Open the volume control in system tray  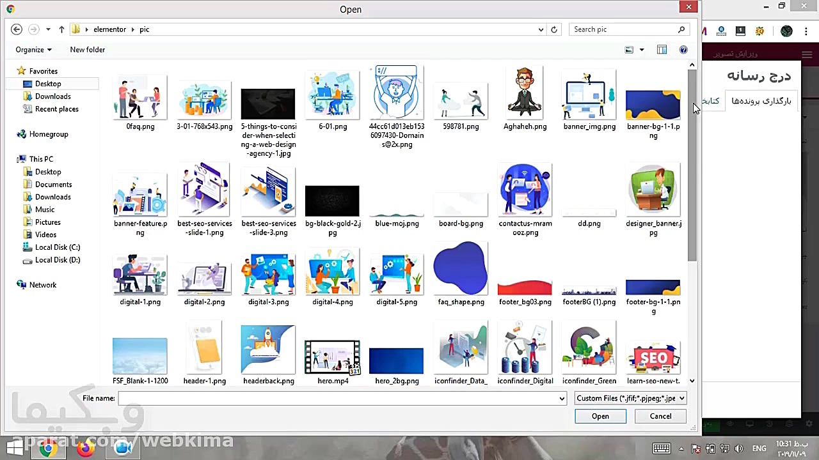739,448
